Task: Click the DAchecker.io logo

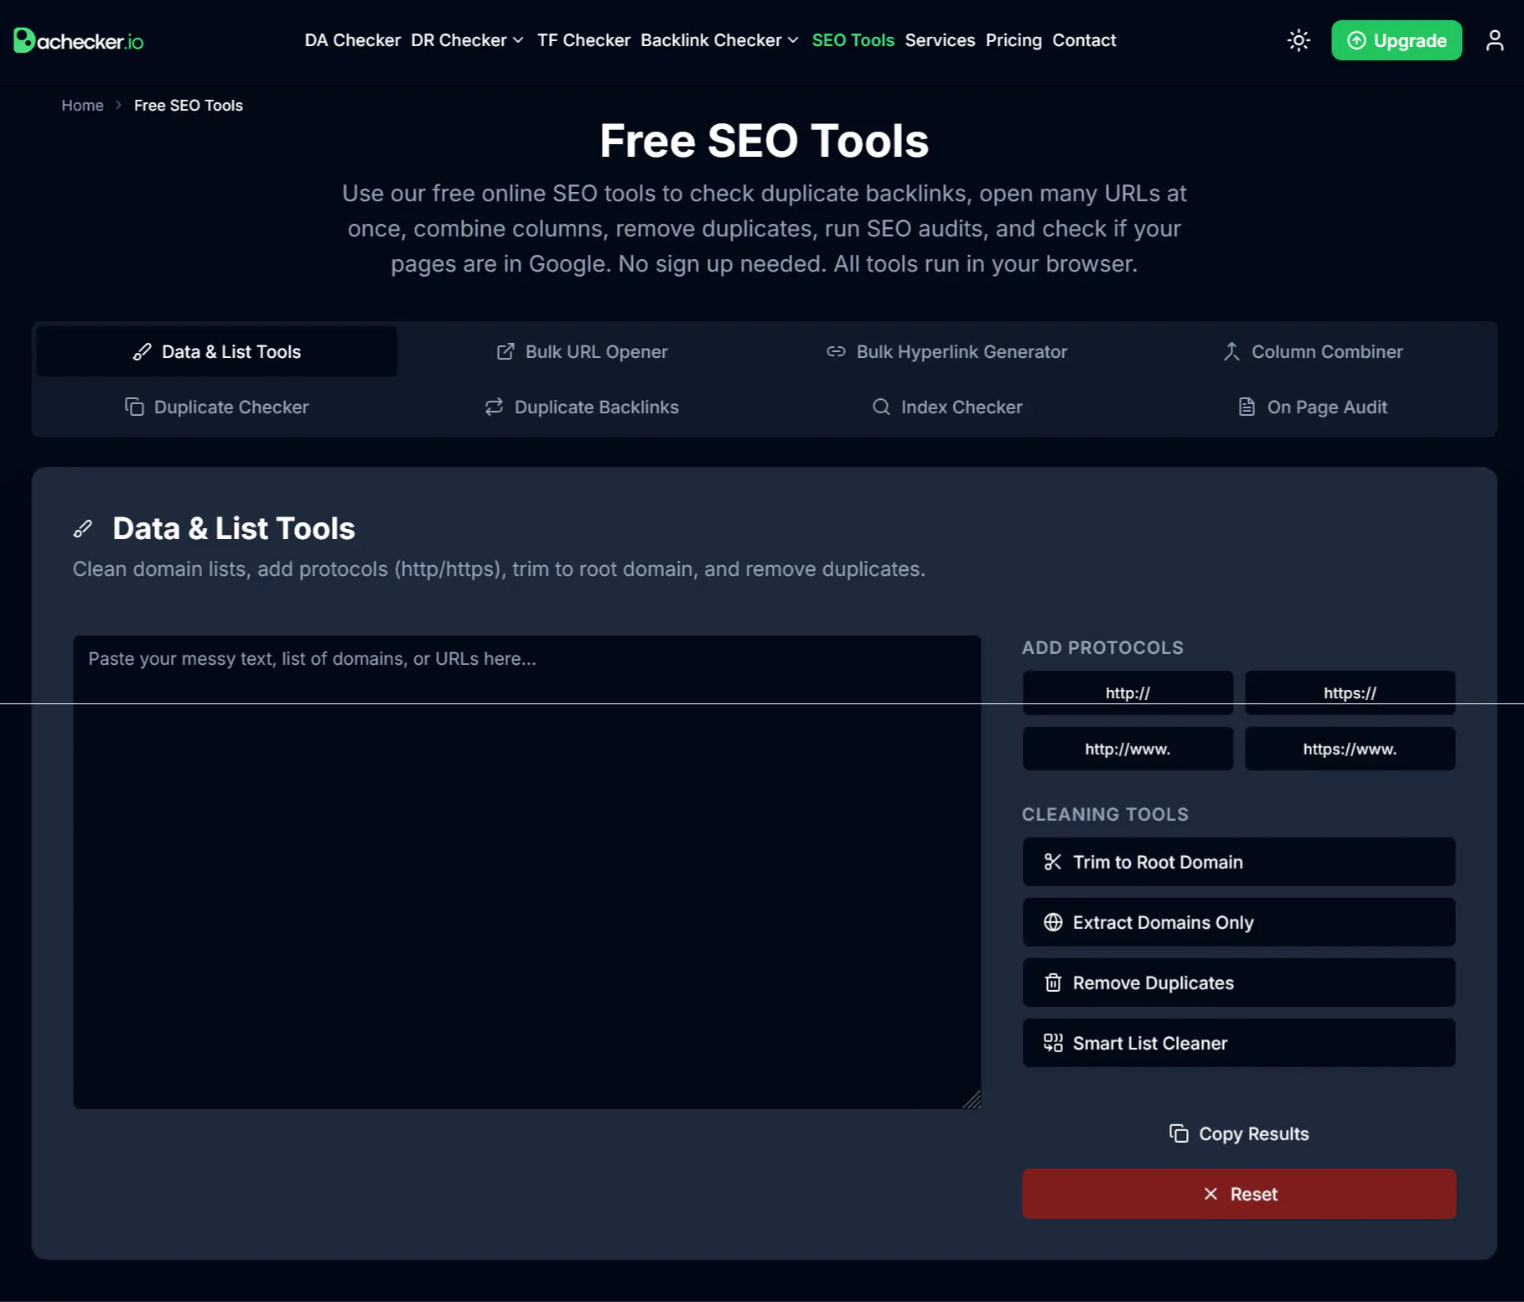Action: pyautogui.click(x=78, y=40)
